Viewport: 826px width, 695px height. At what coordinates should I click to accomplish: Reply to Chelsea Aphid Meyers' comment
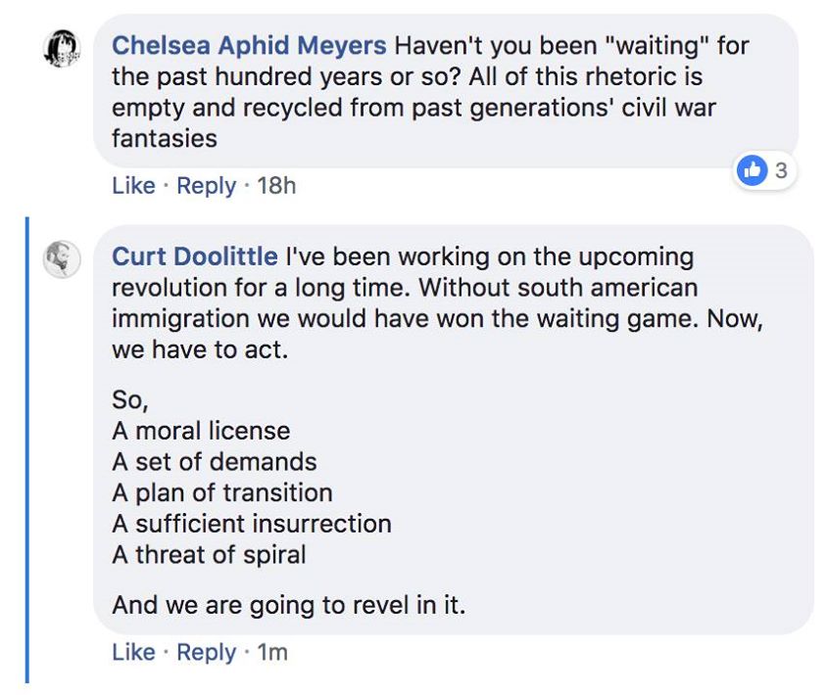[206, 185]
